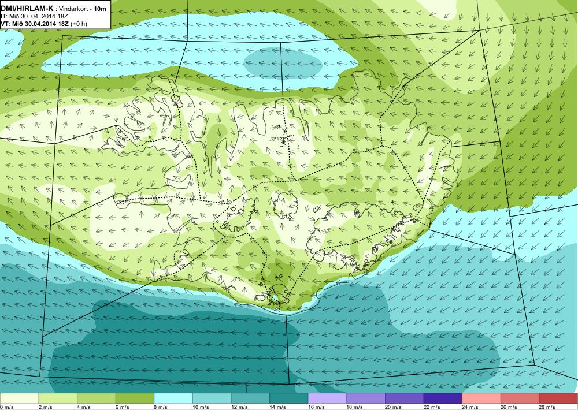Click the "(+0 h)" forecast offset text
Screen dimensions: 578x410
click(x=79, y=24)
